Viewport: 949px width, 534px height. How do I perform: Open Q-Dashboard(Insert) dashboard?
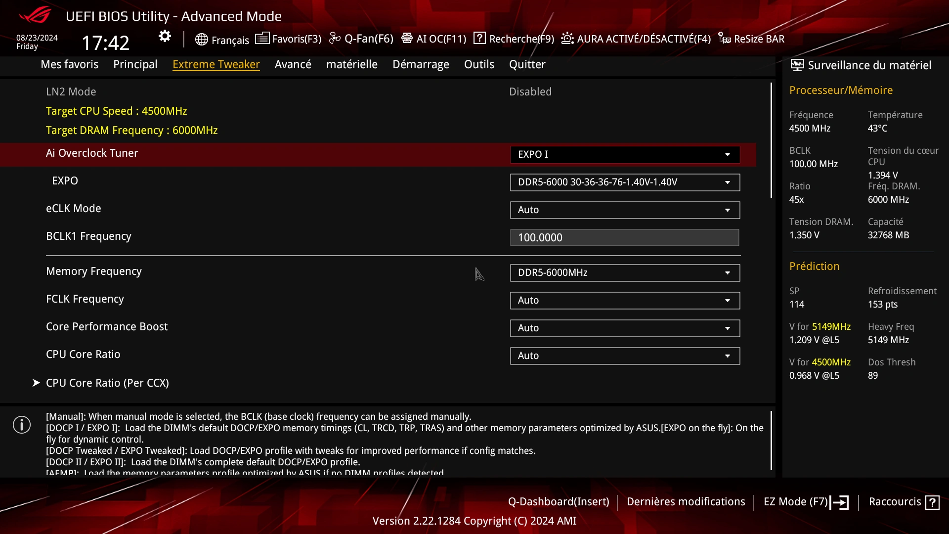[559, 501]
